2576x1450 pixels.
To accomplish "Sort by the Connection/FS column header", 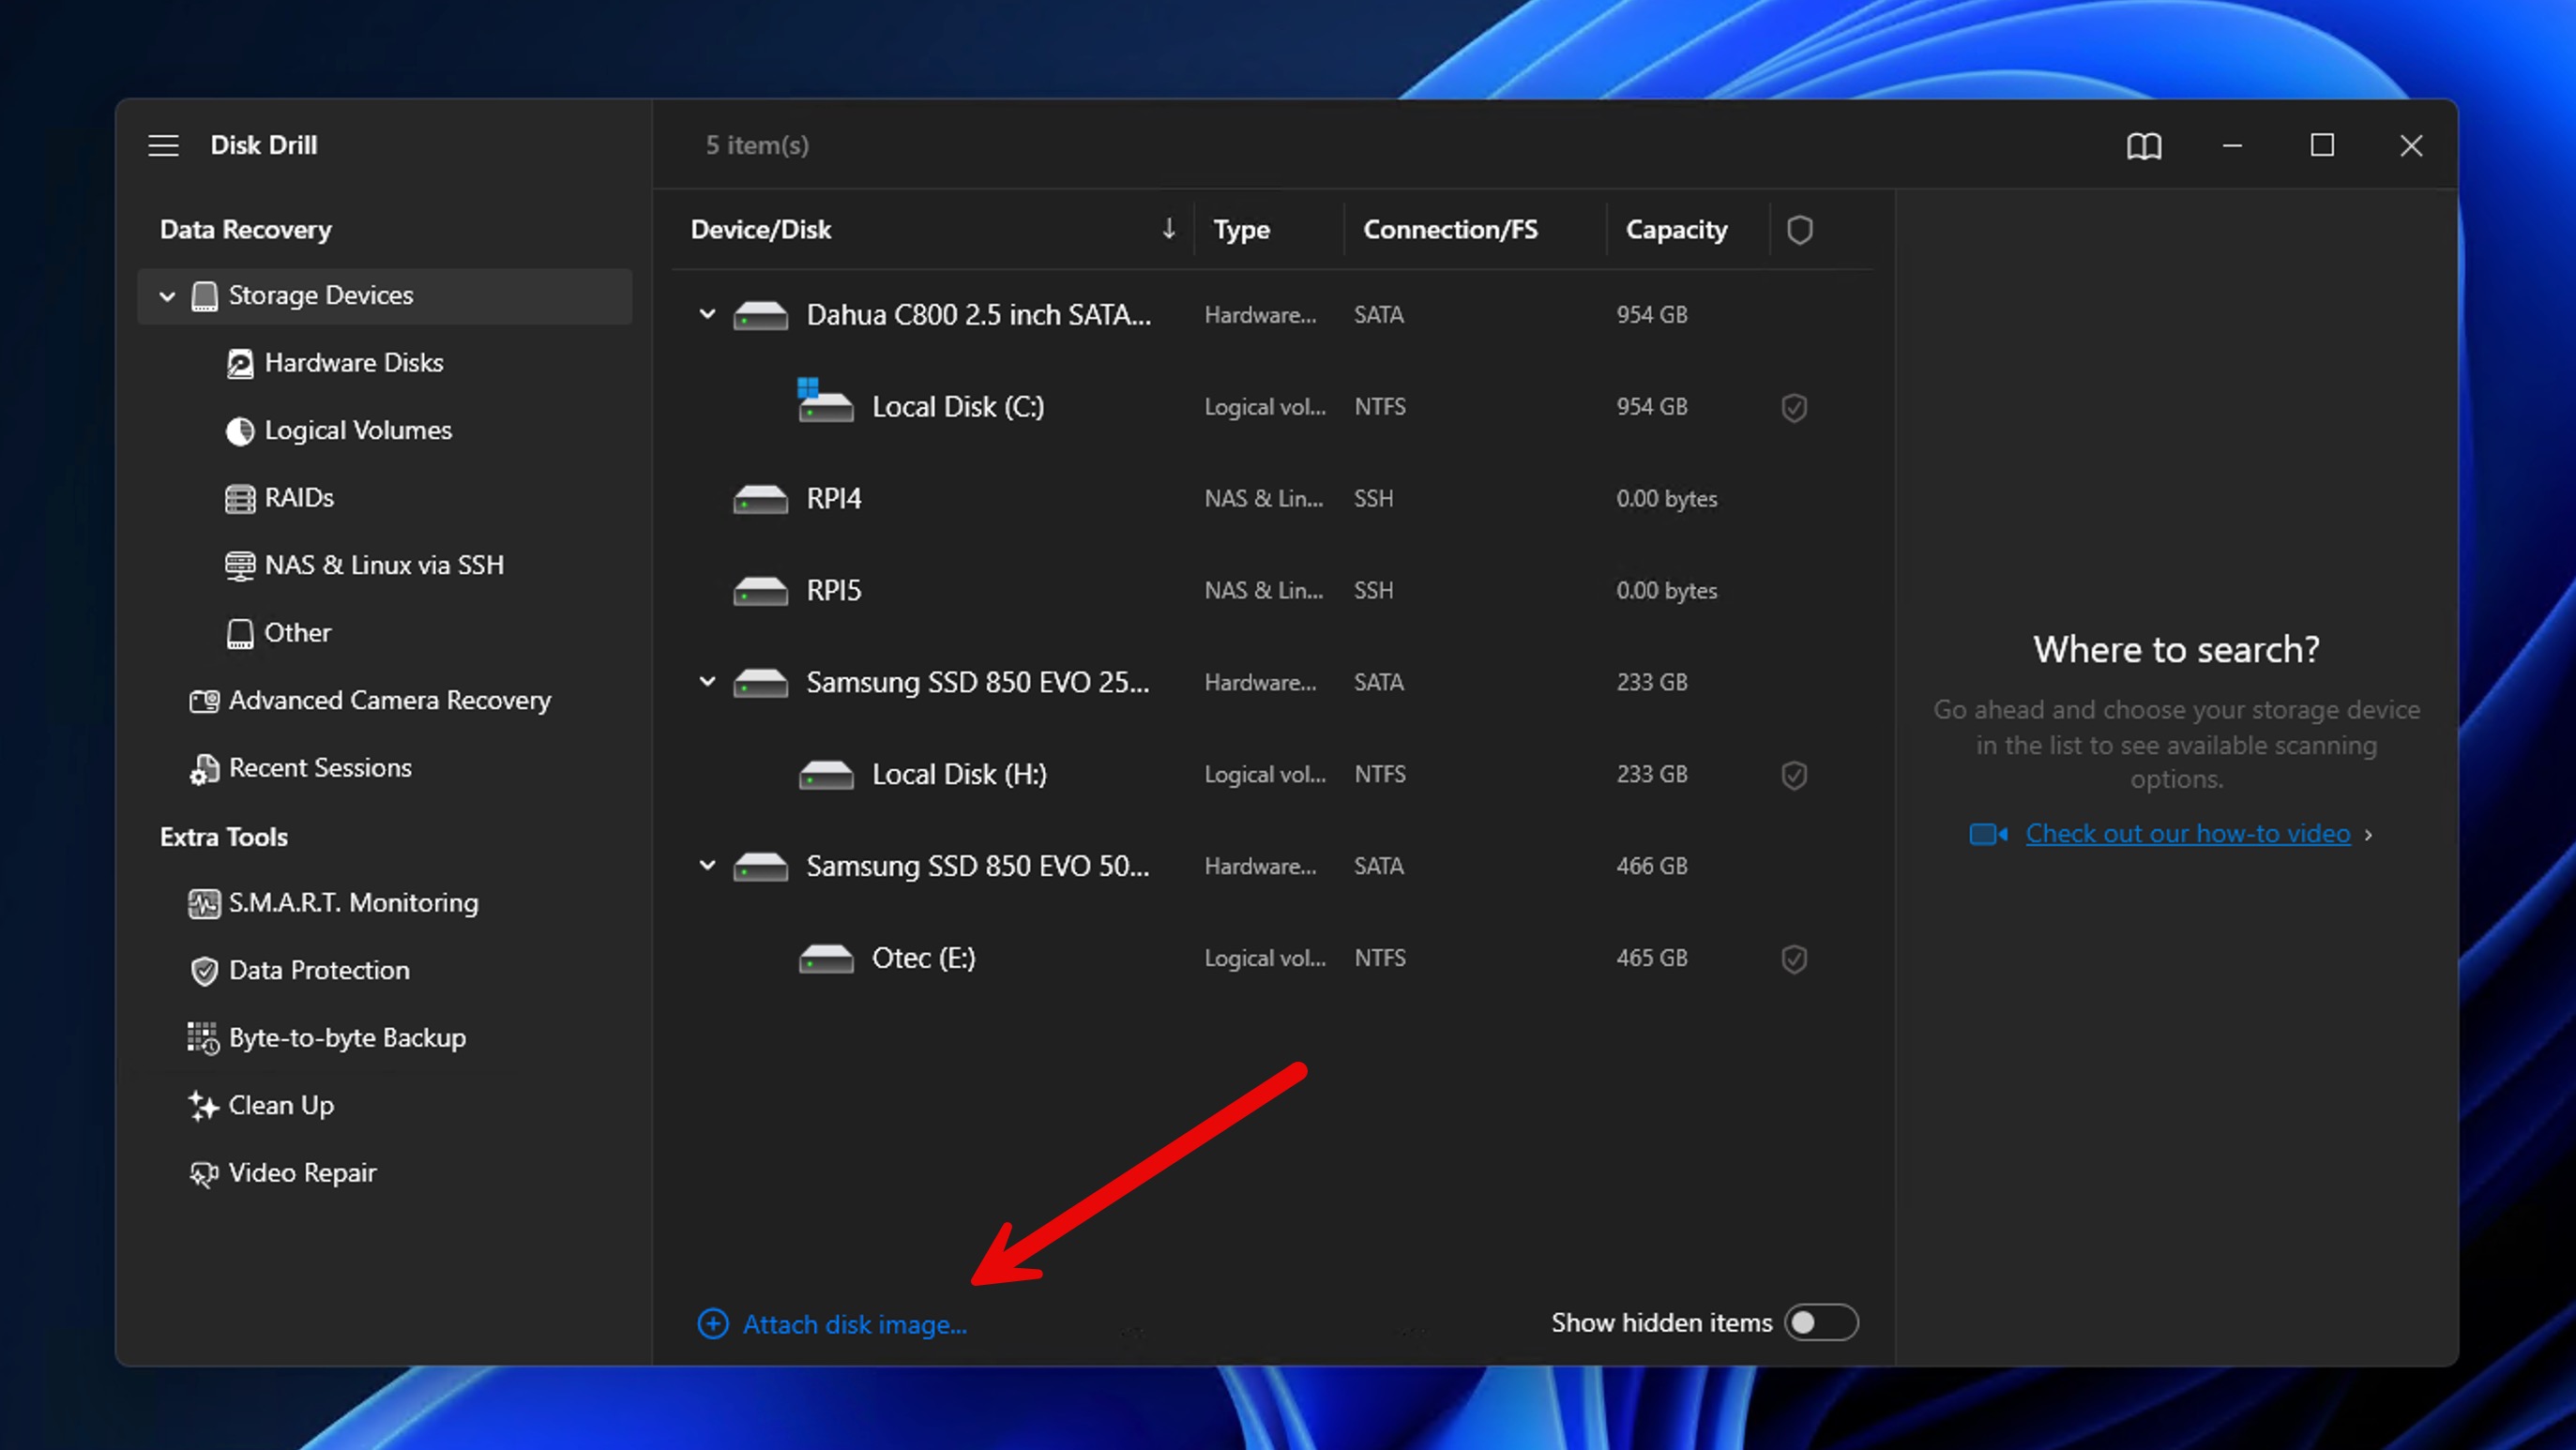I will tap(1450, 230).
